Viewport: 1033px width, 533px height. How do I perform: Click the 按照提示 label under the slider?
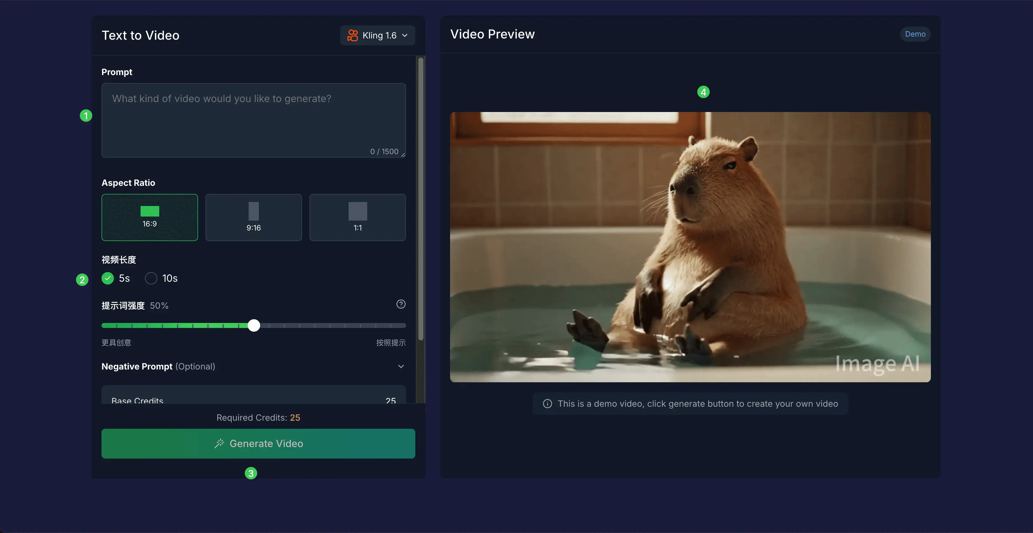click(390, 343)
